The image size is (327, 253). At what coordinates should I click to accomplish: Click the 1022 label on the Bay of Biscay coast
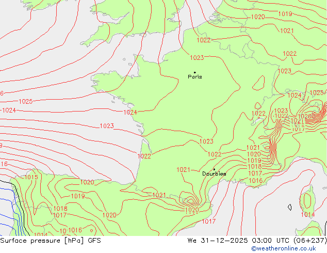pos(144,156)
